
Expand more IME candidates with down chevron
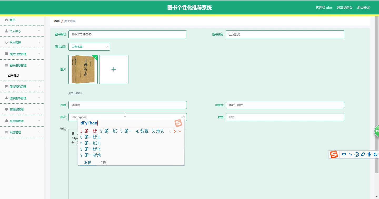180,131
